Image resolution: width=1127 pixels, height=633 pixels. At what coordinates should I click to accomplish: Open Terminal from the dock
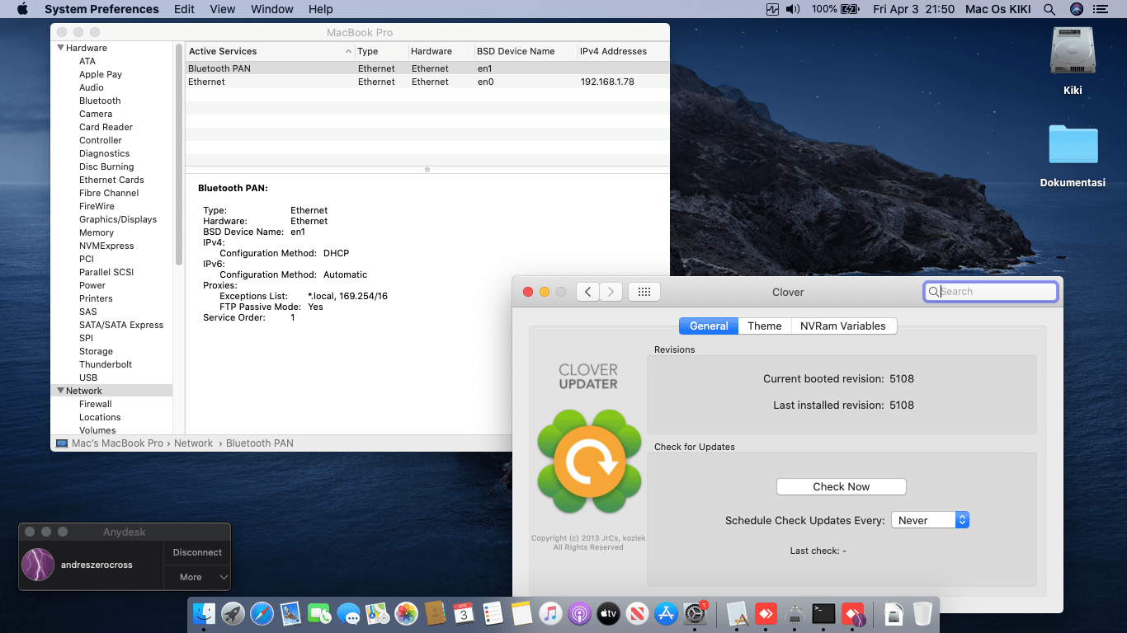click(823, 613)
